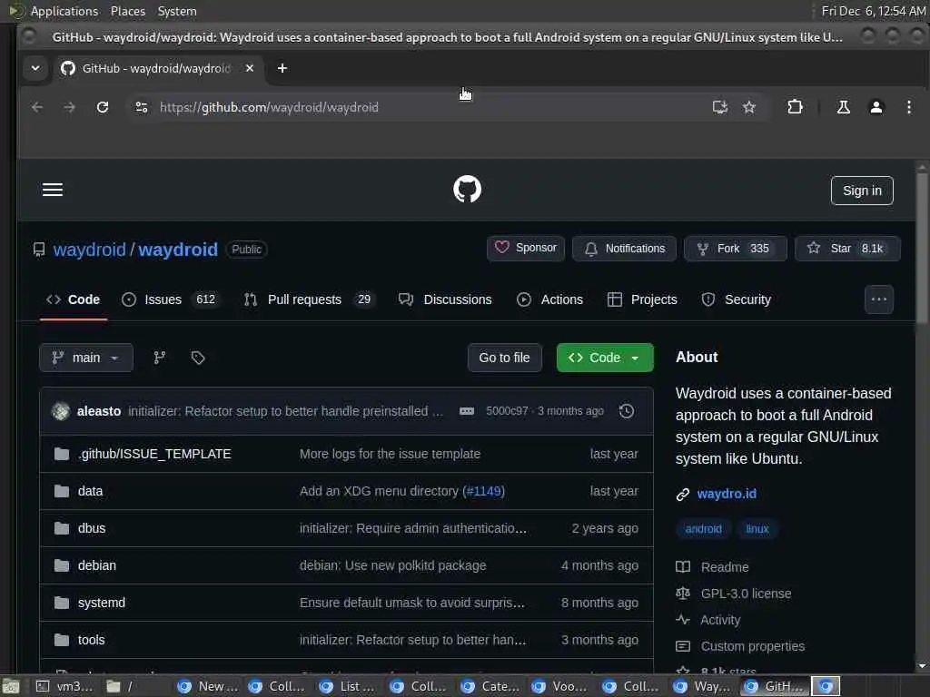Viewport: 930px width, 697px height.
Task: Select the Code tab
Action: 73,299
